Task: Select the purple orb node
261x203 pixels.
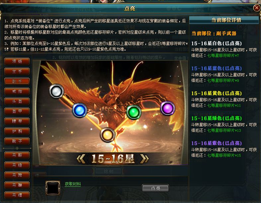Action: point(168,108)
